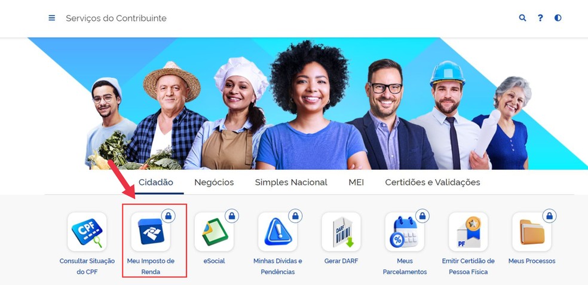Click the Gerar DARF text label
The width and height of the screenshot is (588, 285).
point(341,261)
